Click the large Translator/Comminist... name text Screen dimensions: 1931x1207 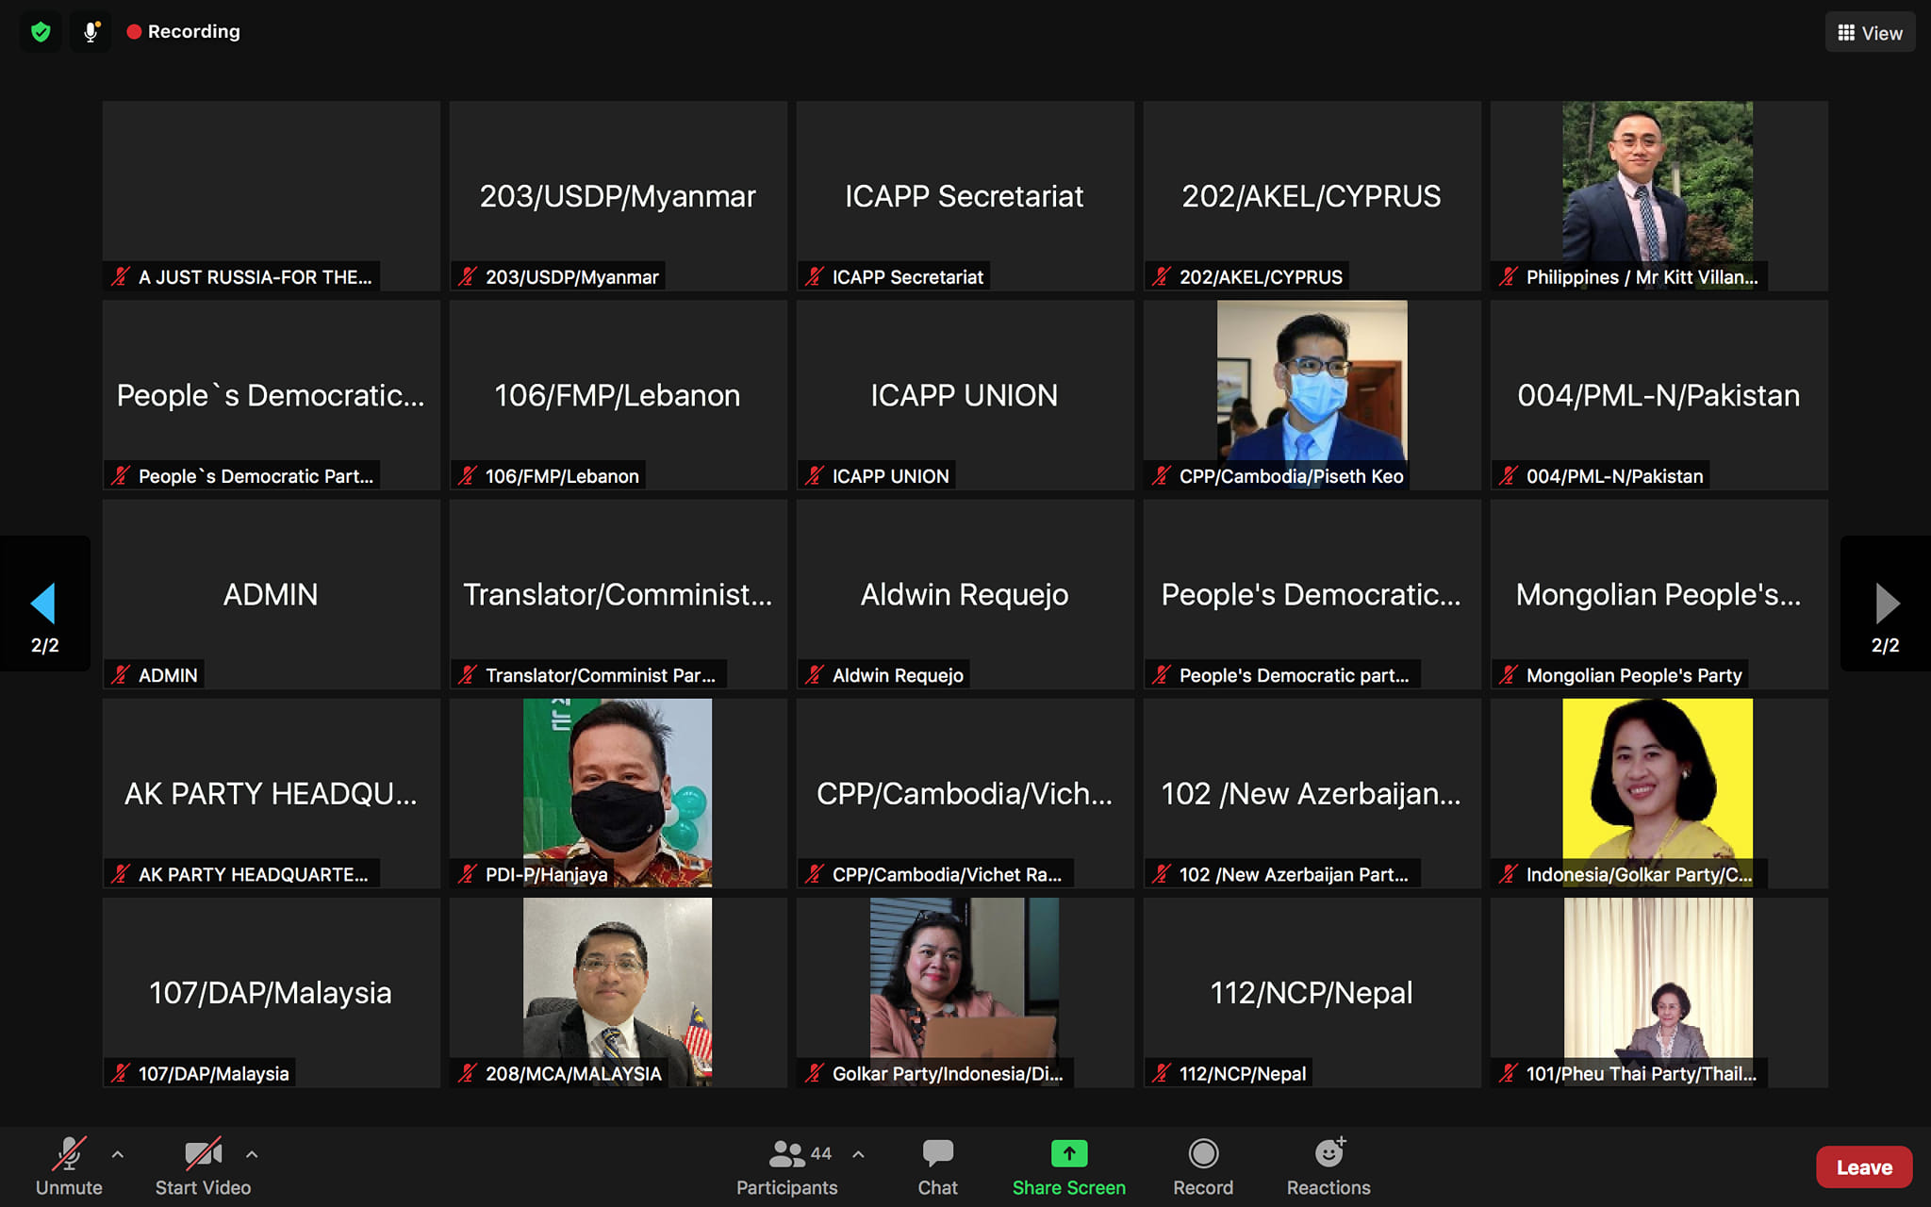618,594
